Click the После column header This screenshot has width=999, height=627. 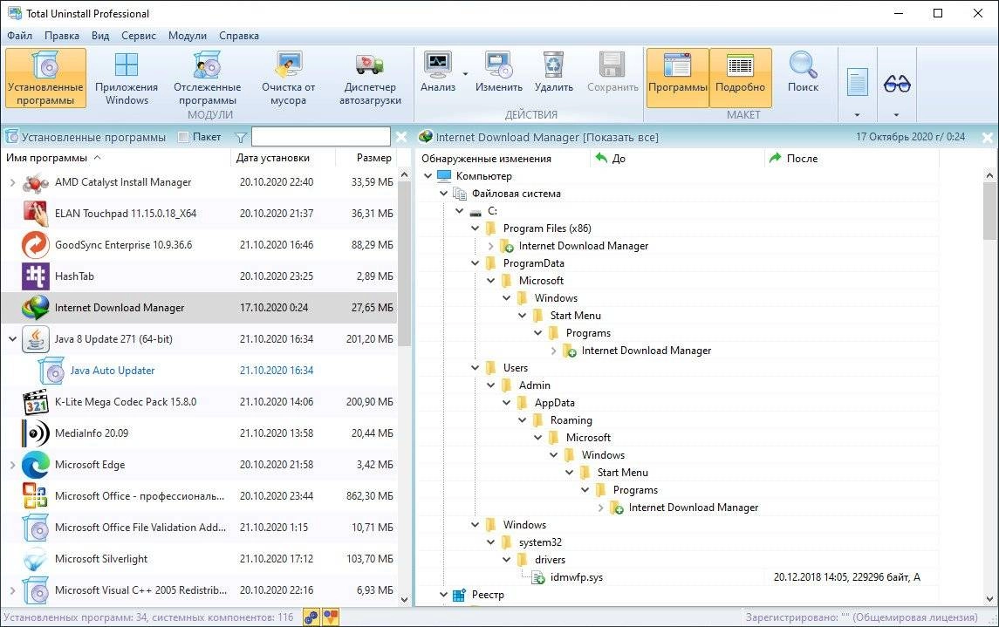[x=852, y=158]
